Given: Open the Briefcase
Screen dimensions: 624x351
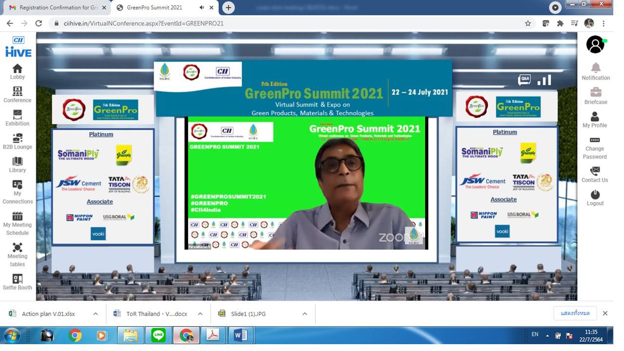Looking at the screenshot, I should [596, 96].
